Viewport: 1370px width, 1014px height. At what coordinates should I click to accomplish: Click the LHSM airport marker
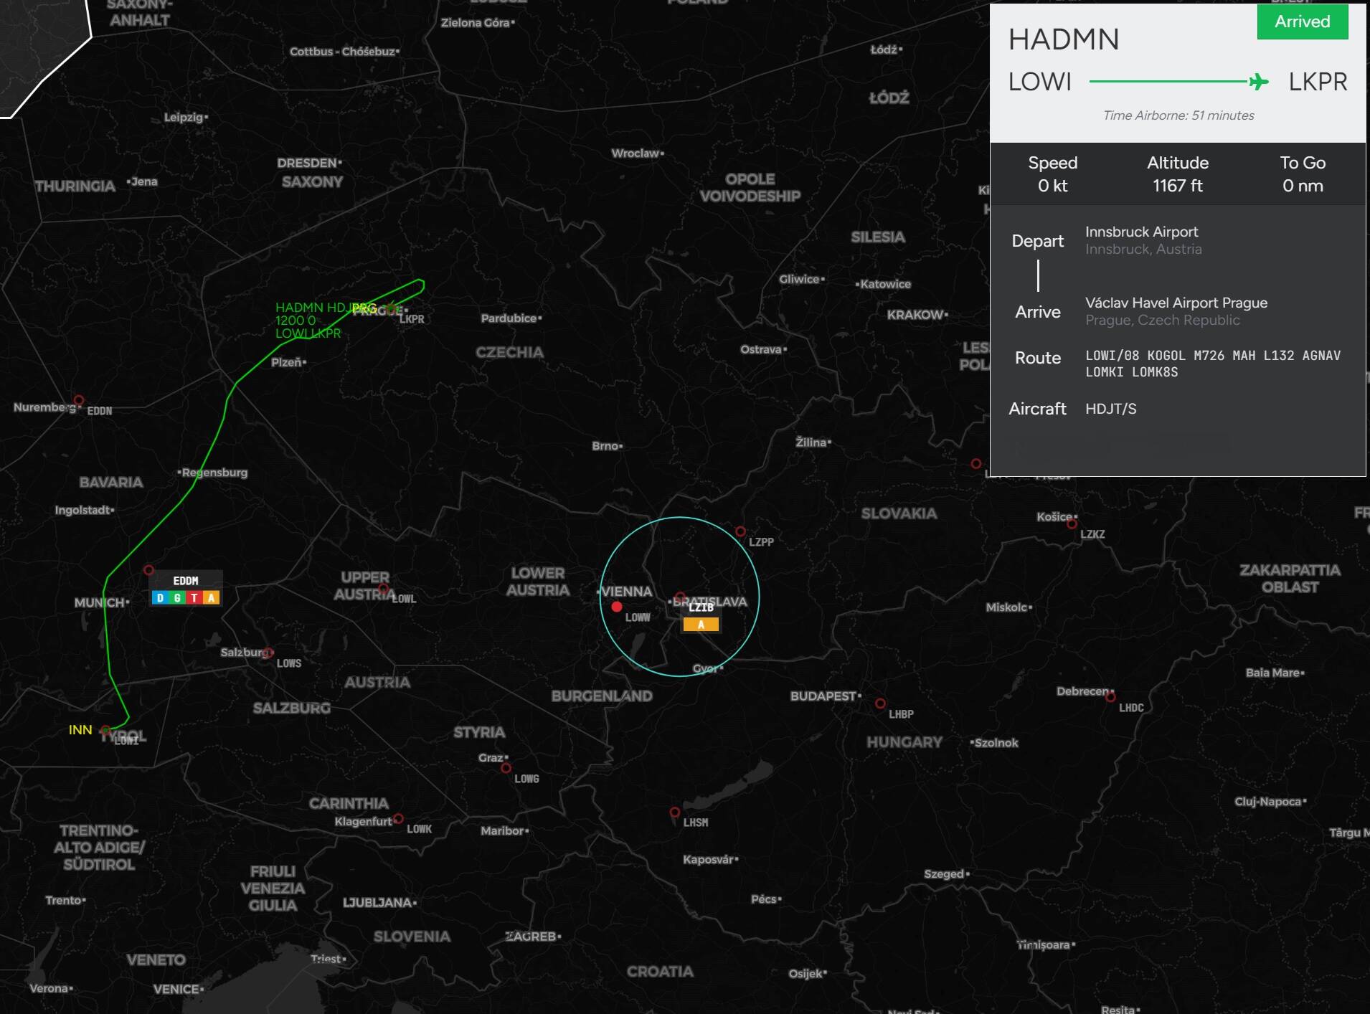click(674, 812)
